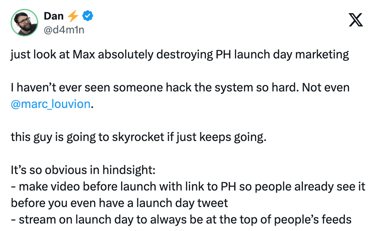The width and height of the screenshot is (380, 231).
Task: Click the lightning bolt emoji beside Dan
Action: (72, 16)
